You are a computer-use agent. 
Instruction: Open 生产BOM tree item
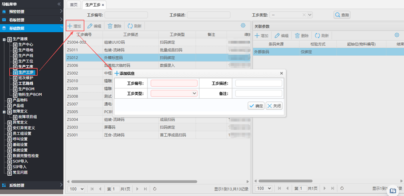(x=27, y=89)
